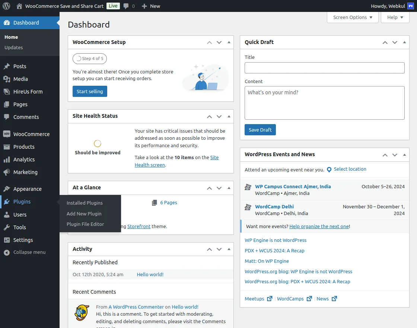
Task: Open the Screen Options dropdown
Action: [x=352, y=17]
